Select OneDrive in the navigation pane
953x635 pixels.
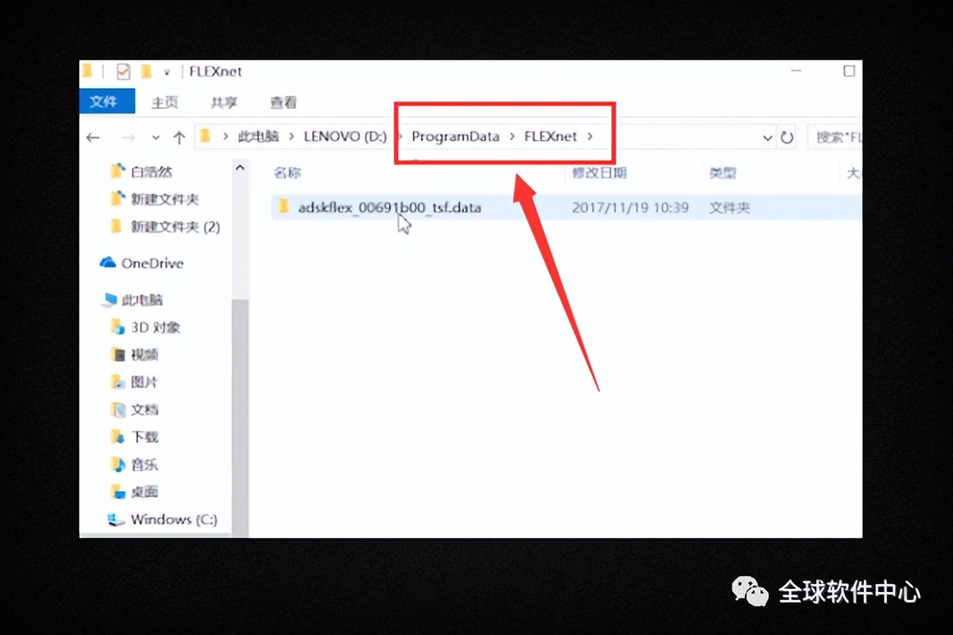click(152, 264)
